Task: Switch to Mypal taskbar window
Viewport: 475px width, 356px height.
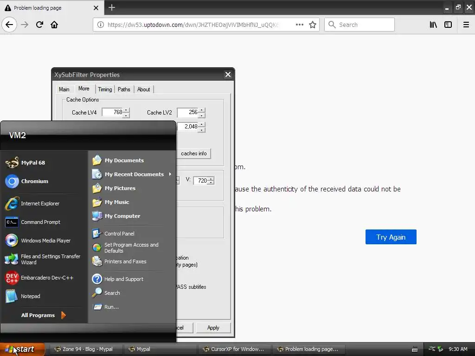Action: [x=160, y=349]
